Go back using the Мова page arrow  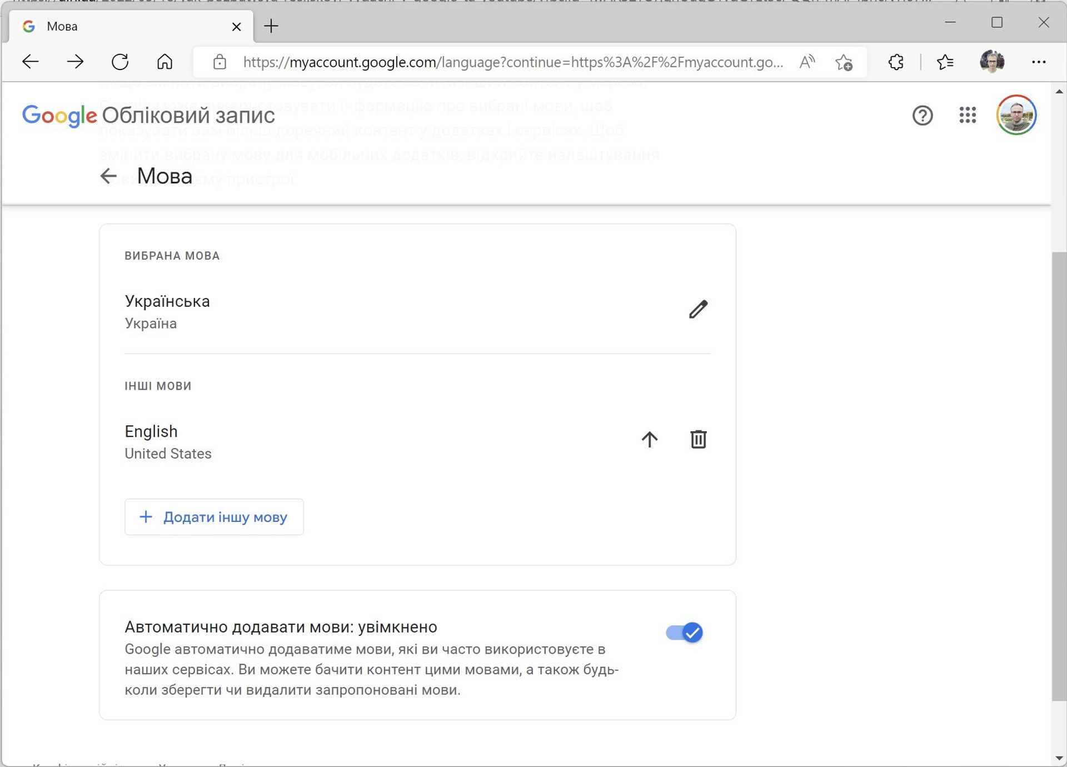tap(108, 176)
